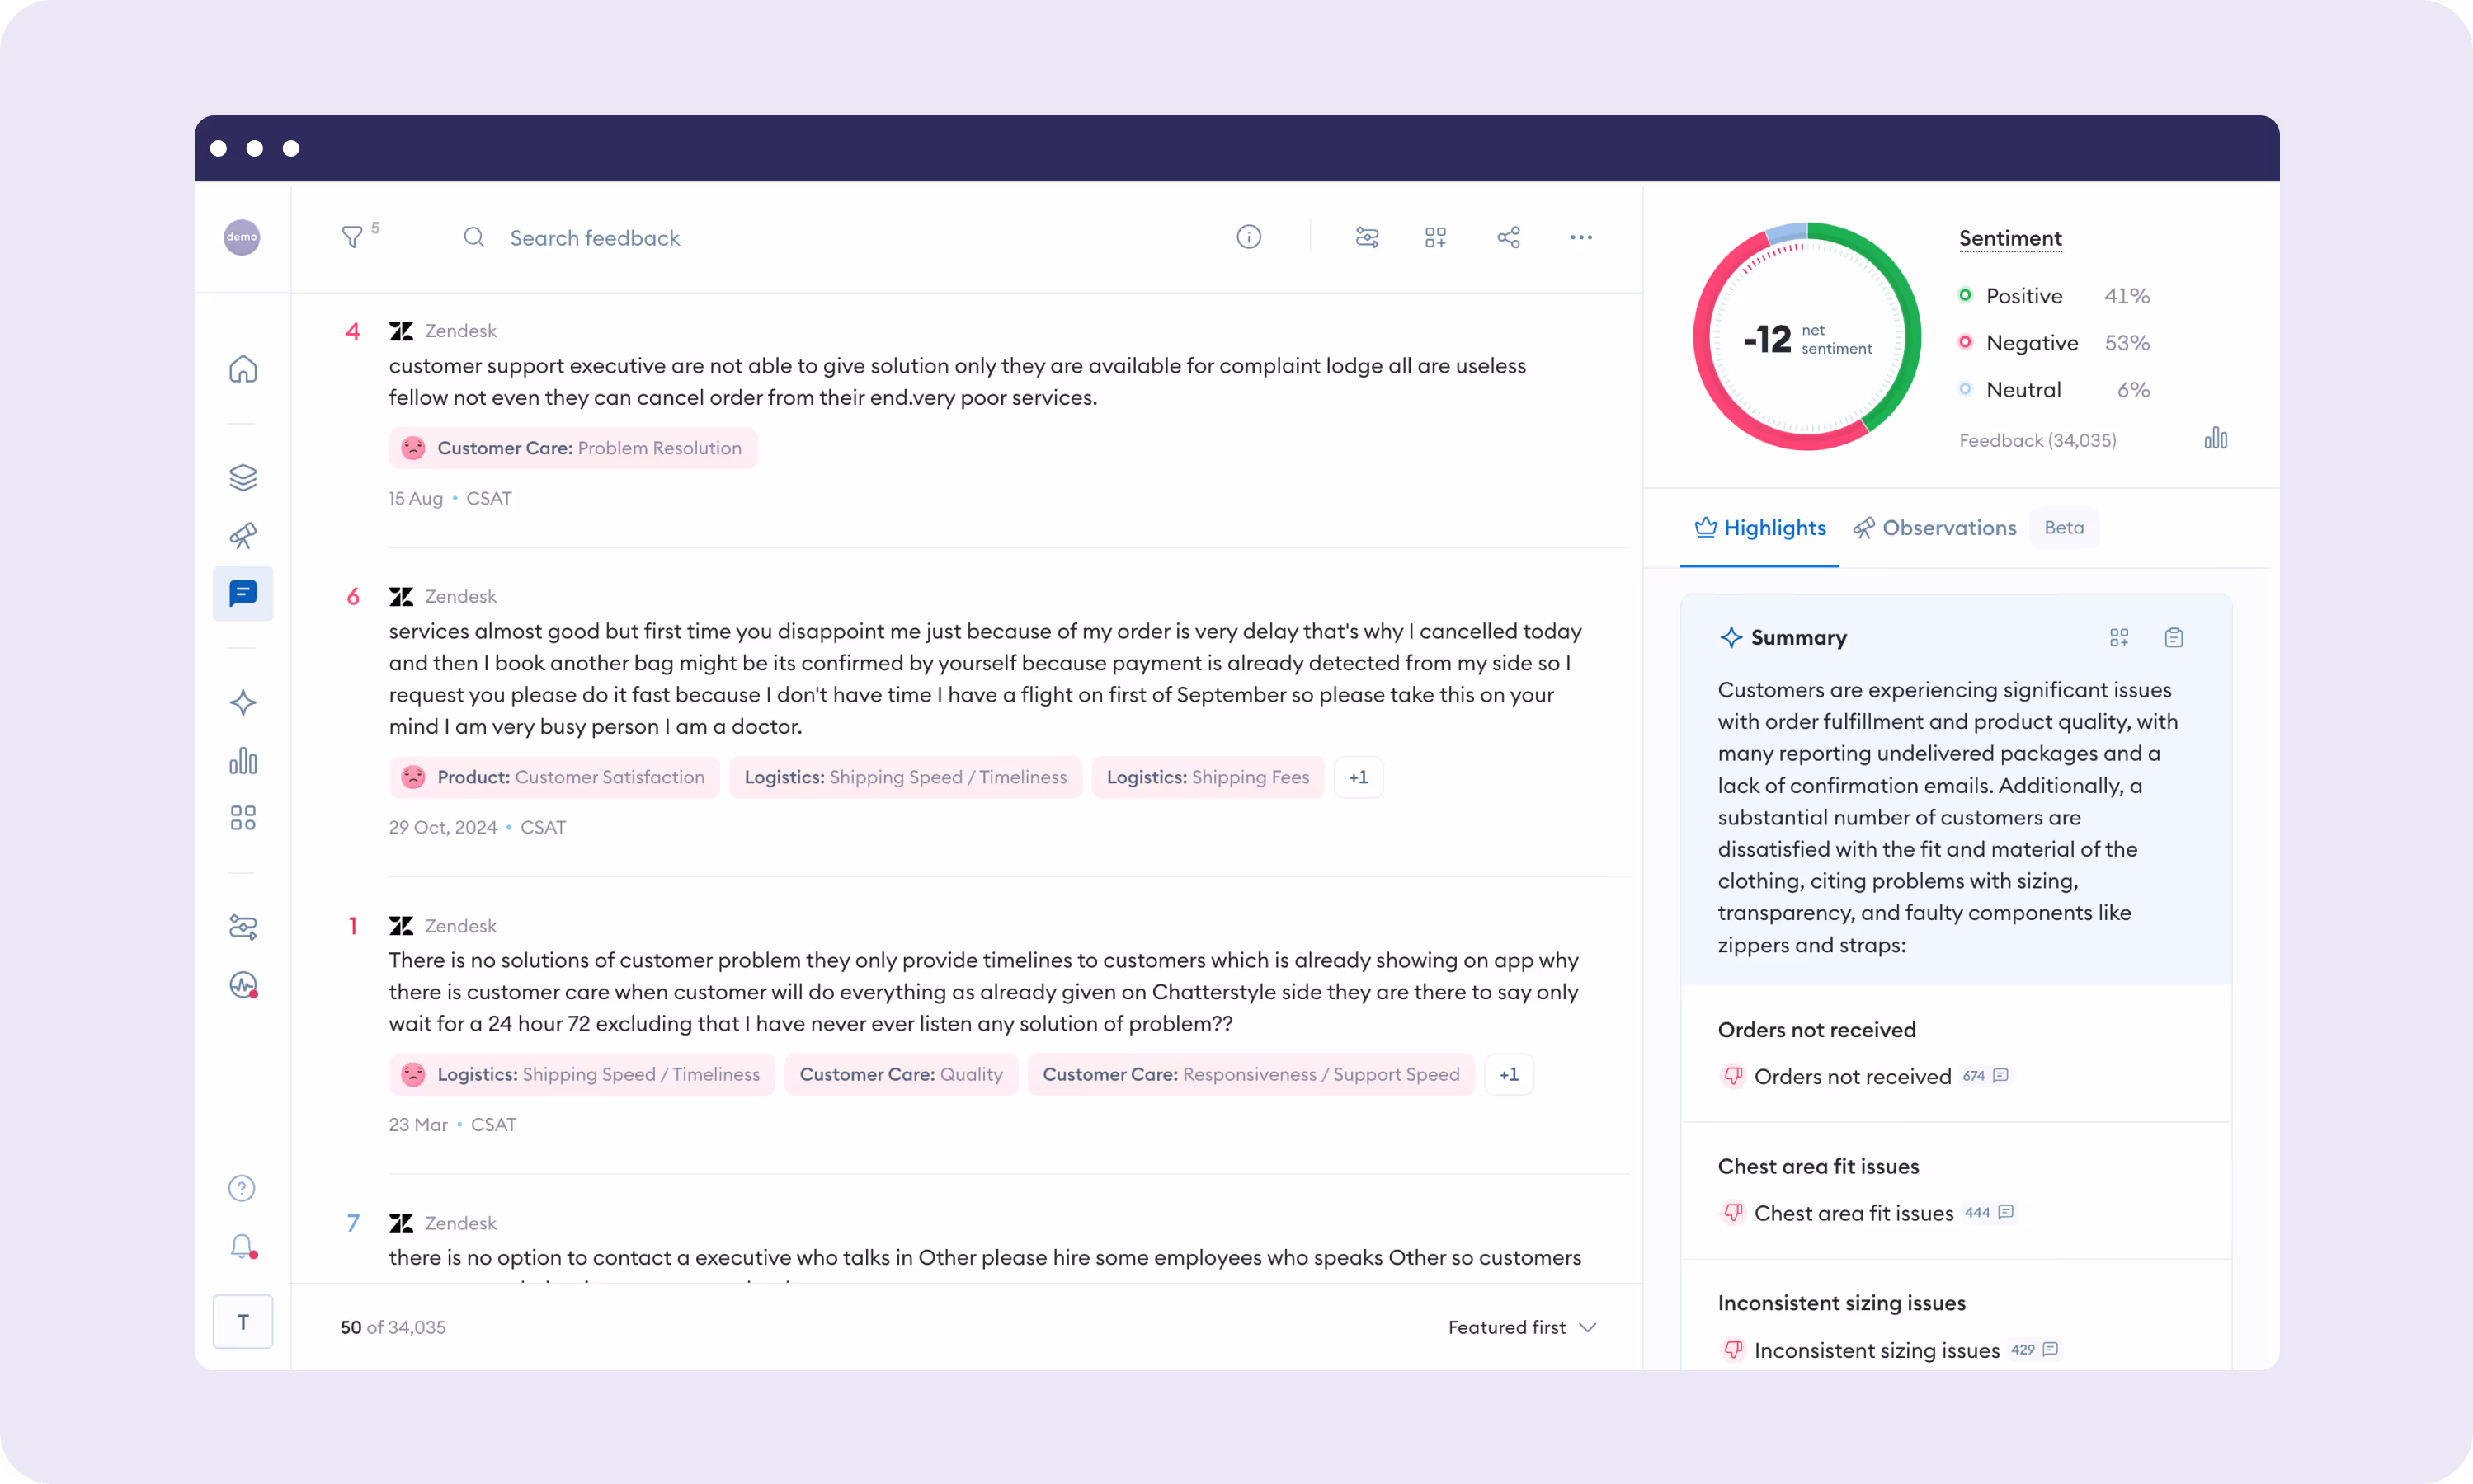The height and width of the screenshot is (1484, 2473).
Task: Expand the +1 tags on feedback 6
Action: 1358,777
